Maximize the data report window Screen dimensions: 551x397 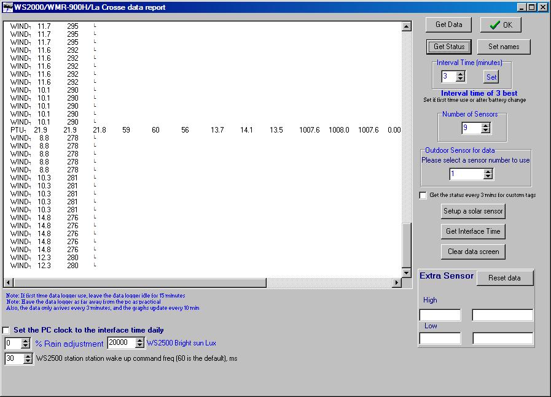(532, 7)
